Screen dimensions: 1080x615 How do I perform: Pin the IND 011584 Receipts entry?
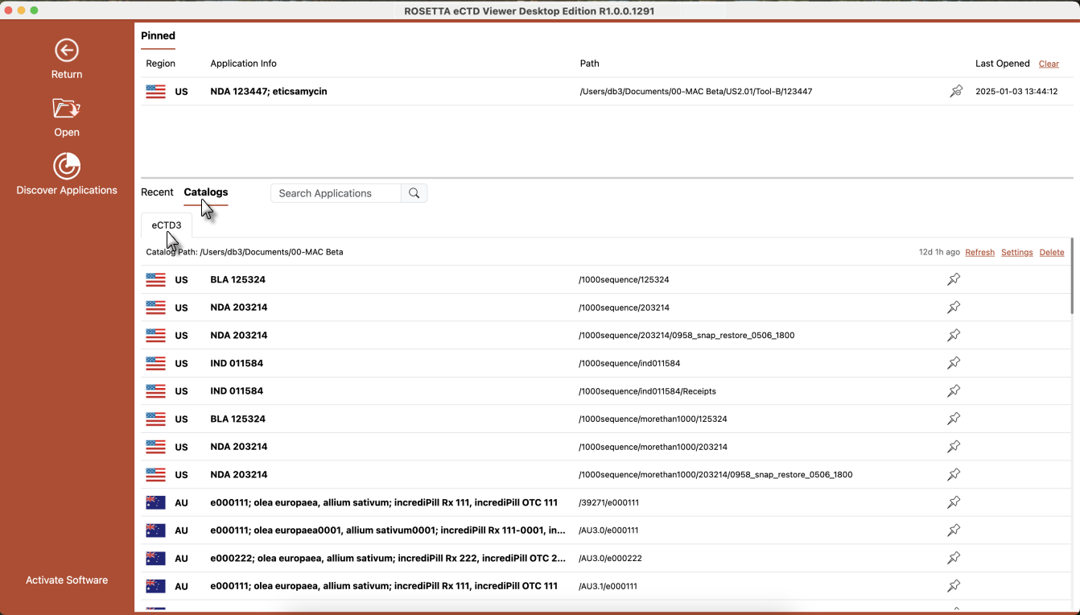click(x=954, y=391)
